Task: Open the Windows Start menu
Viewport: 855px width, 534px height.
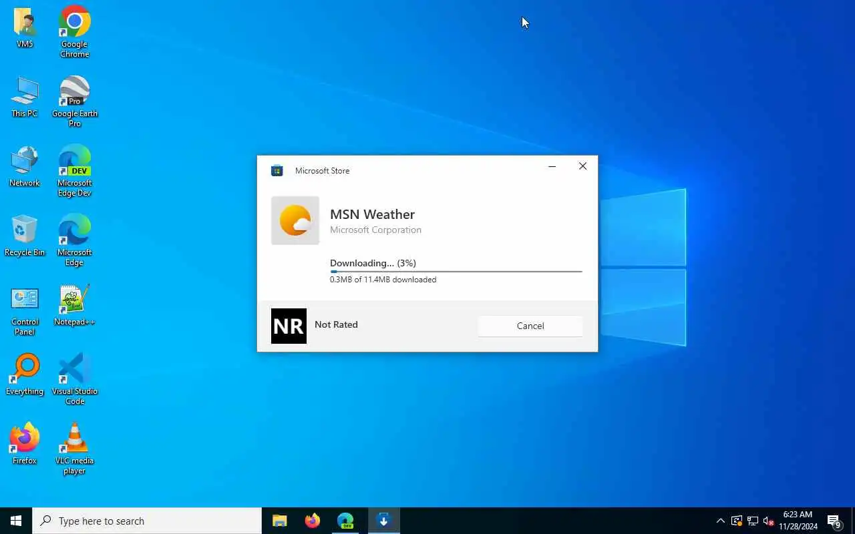Action: click(x=16, y=521)
